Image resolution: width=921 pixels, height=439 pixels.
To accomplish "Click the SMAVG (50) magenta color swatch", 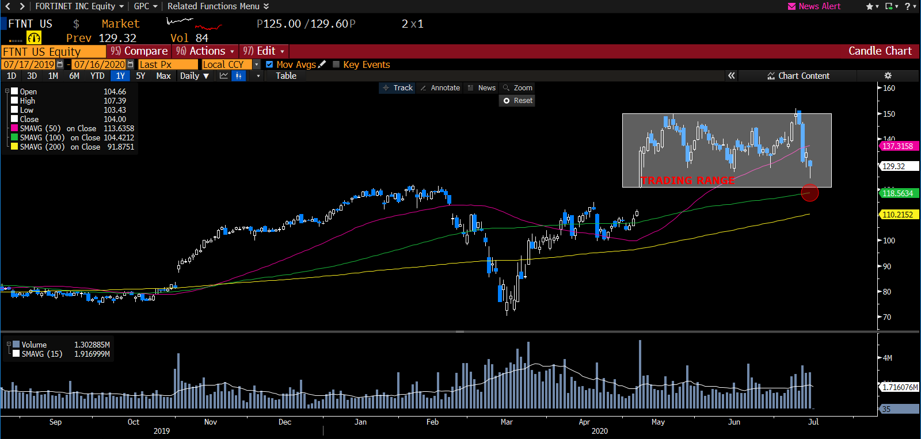I will pyautogui.click(x=14, y=128).
